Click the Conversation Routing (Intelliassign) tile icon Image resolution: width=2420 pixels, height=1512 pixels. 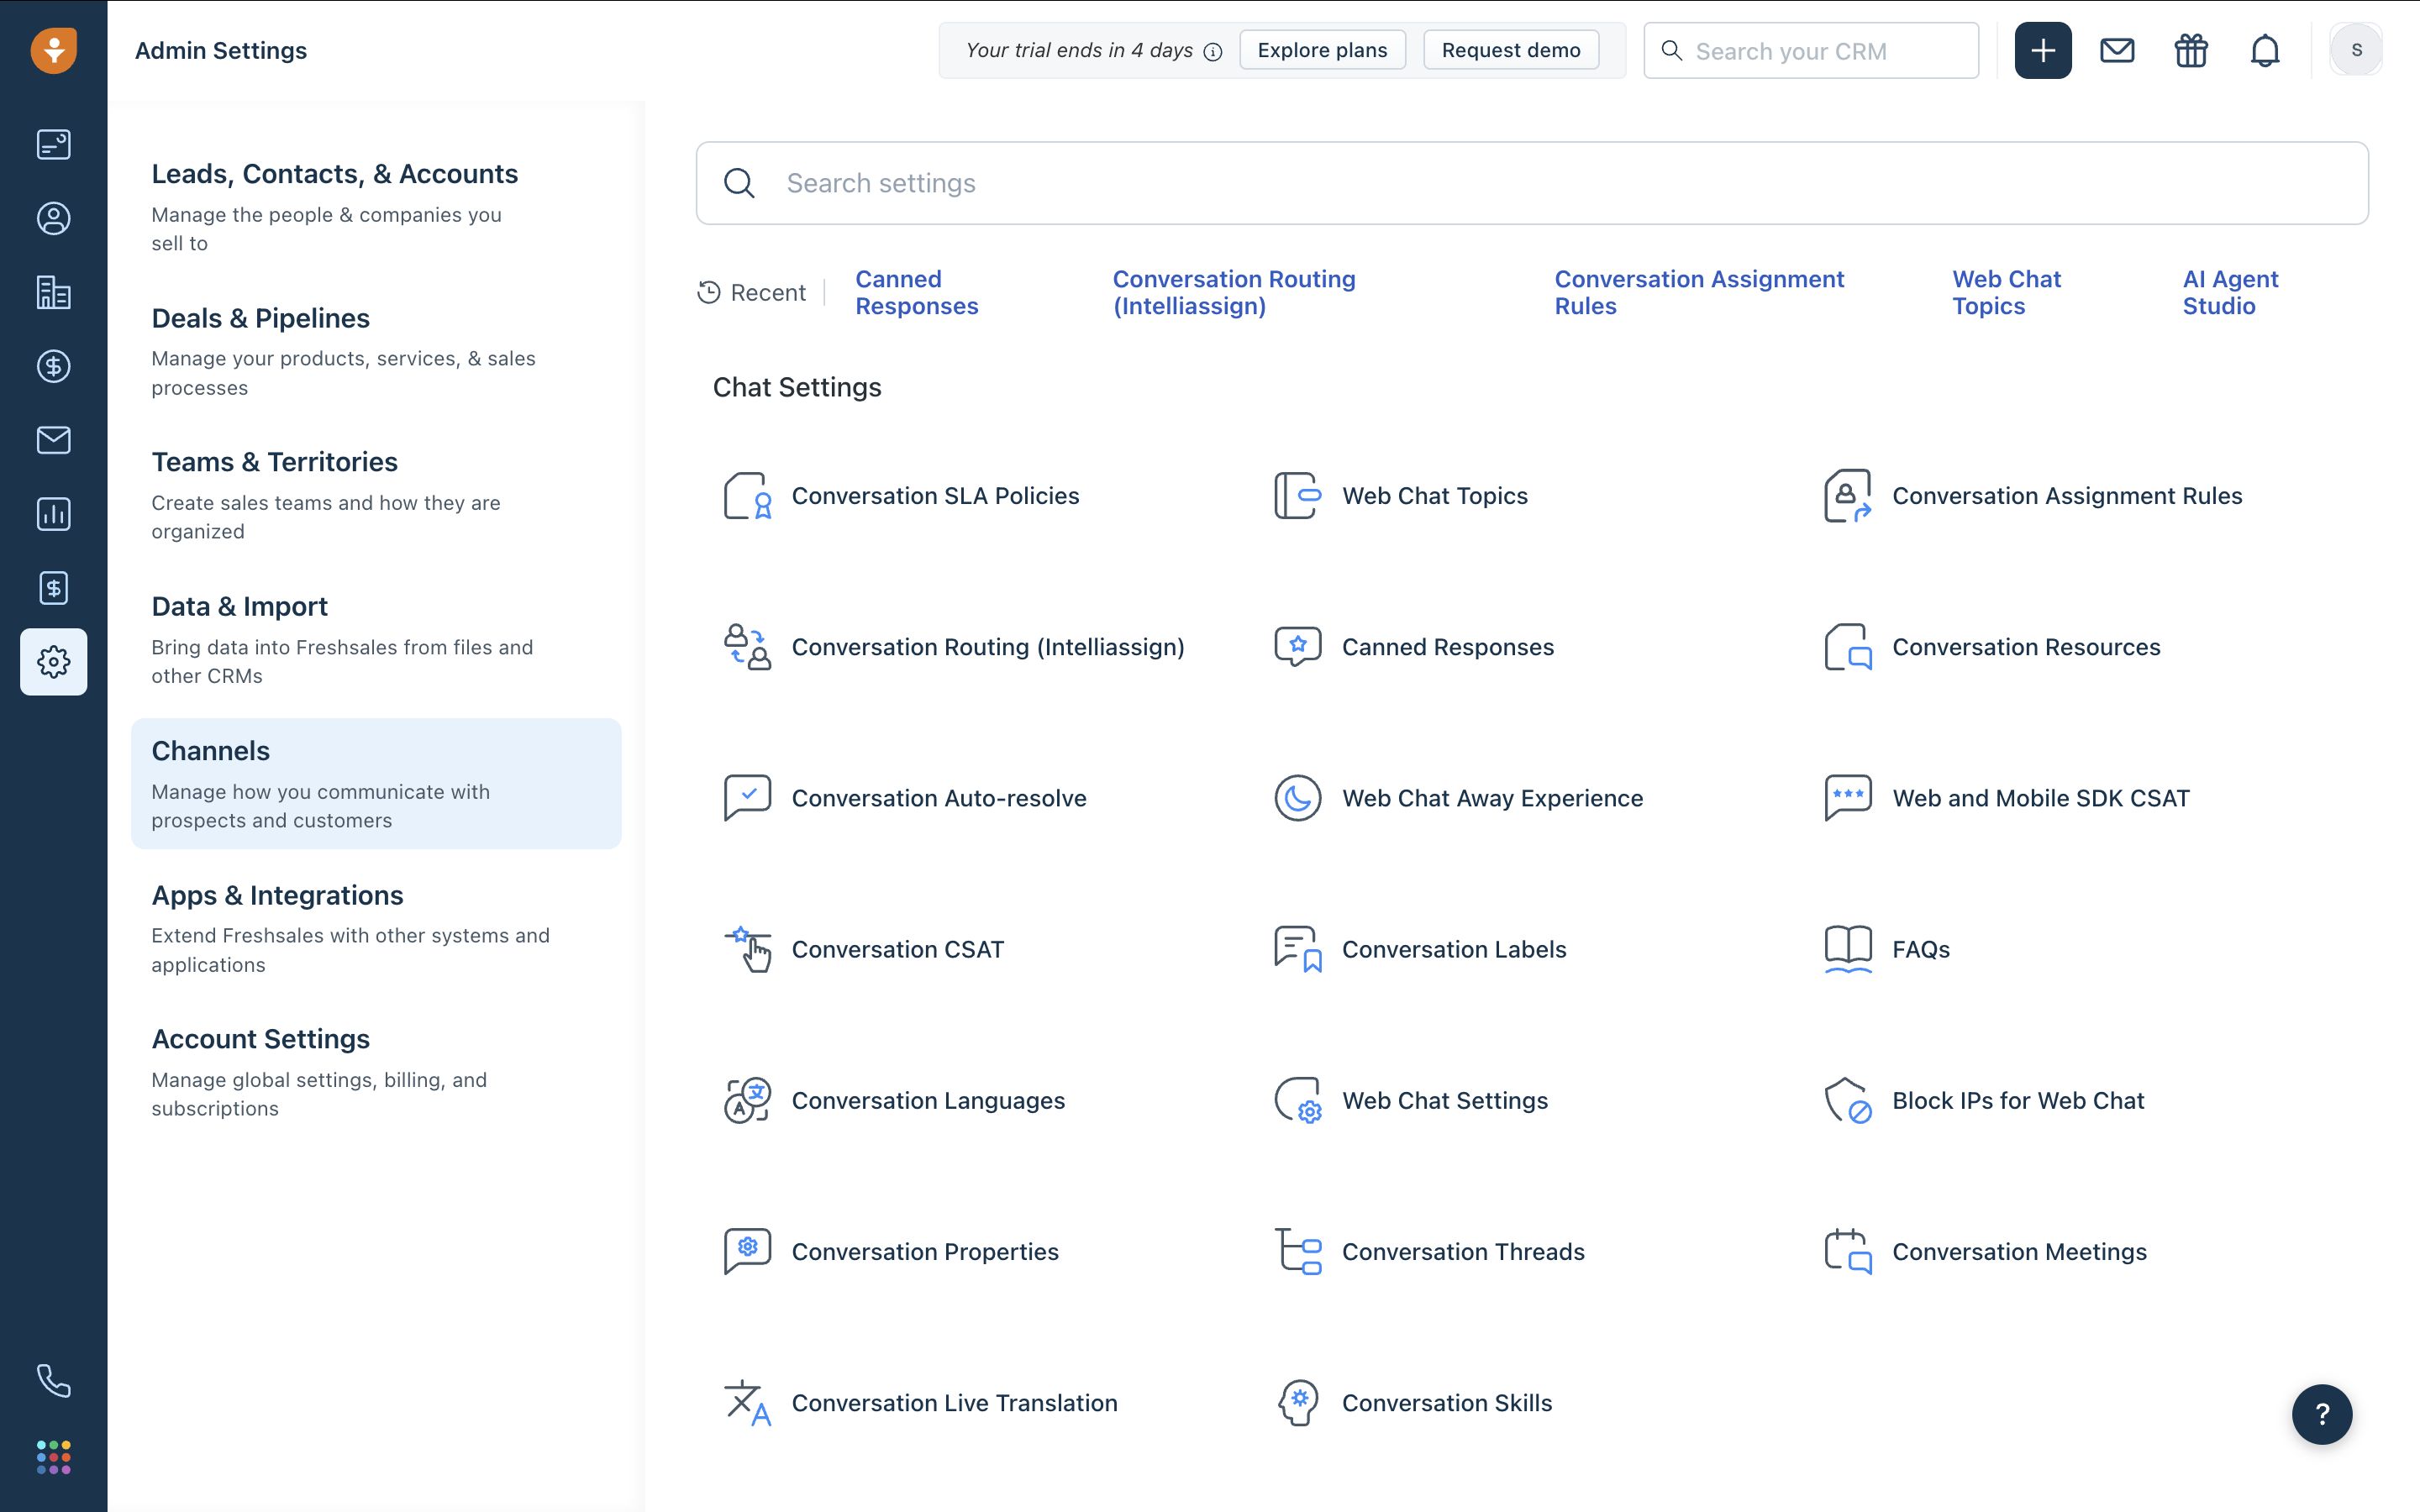tap(747, 647)
